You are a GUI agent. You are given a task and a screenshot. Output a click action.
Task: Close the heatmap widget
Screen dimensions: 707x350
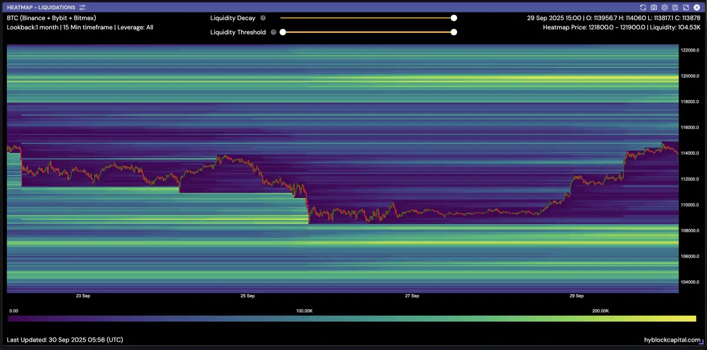point(696,8)
